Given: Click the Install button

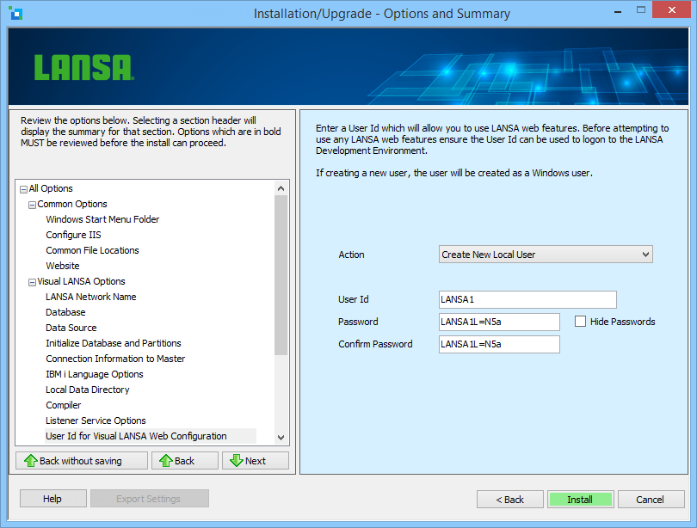Looking at the screenshot, I should click(x=580, y=500).
